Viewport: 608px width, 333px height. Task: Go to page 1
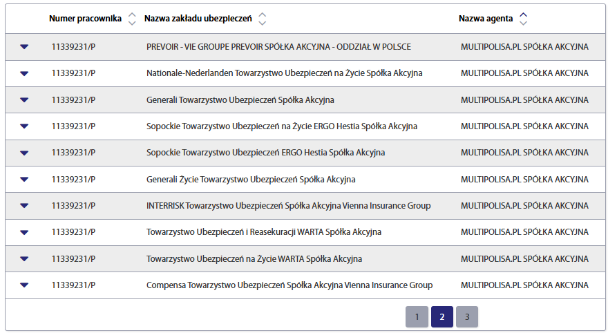point(417,317)
